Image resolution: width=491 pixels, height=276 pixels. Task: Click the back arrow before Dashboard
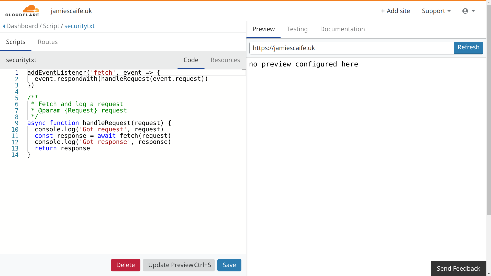[4, 26]
